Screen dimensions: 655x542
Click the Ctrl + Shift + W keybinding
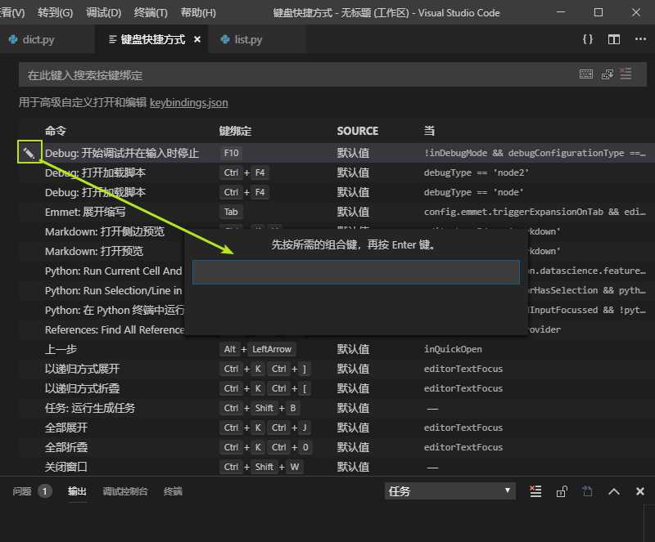click(x=261, y=467)
